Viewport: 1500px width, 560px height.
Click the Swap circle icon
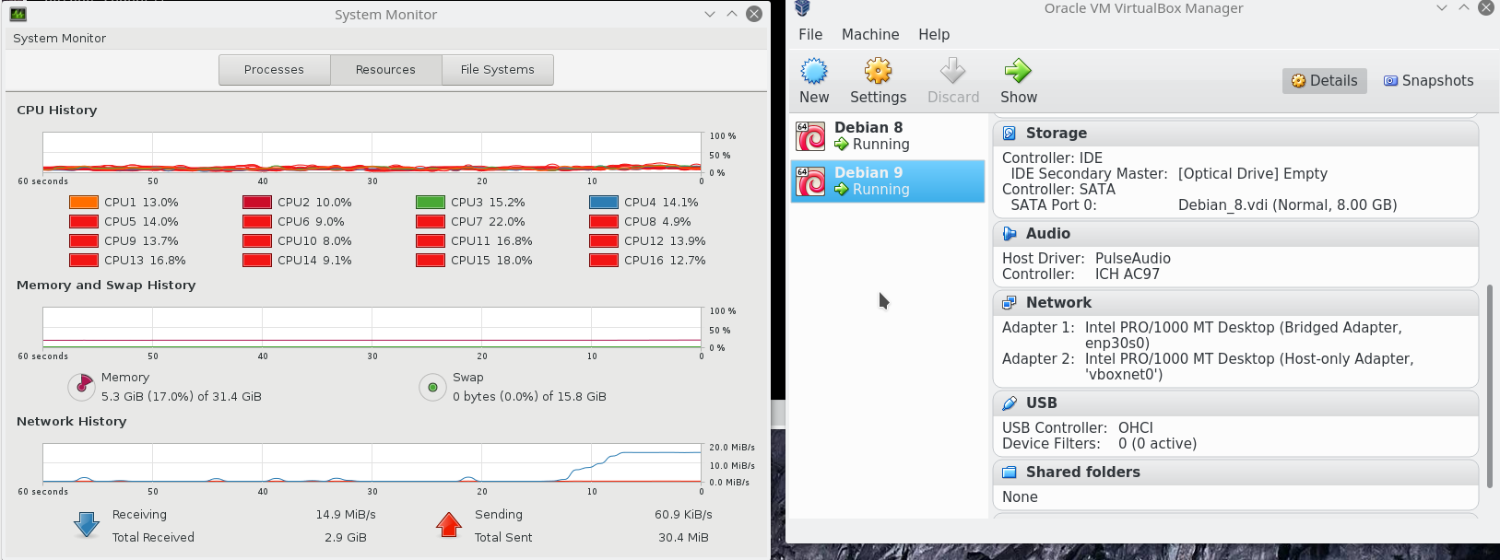pyautogui.click(x=432, y=388)
